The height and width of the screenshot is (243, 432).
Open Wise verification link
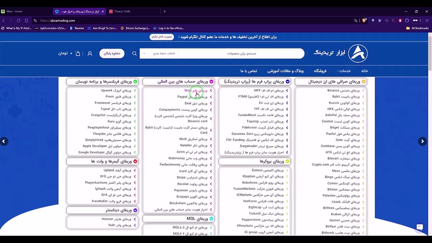pos(196,90)
